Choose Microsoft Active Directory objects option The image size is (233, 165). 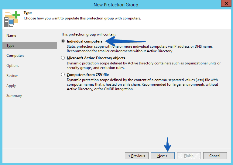point(63,58)
